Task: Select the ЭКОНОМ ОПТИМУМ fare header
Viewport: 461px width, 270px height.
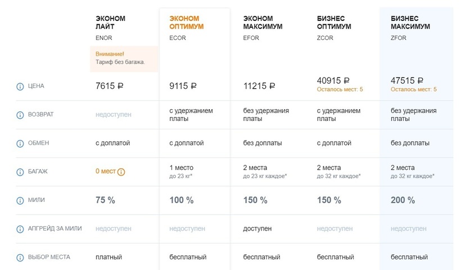Action: (187, 22)
